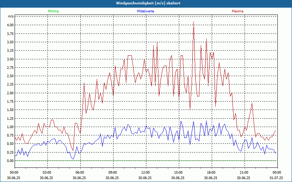Click the "4,00" y-axis value
Viewport: 292px width, 182px height.
(10, 25)
